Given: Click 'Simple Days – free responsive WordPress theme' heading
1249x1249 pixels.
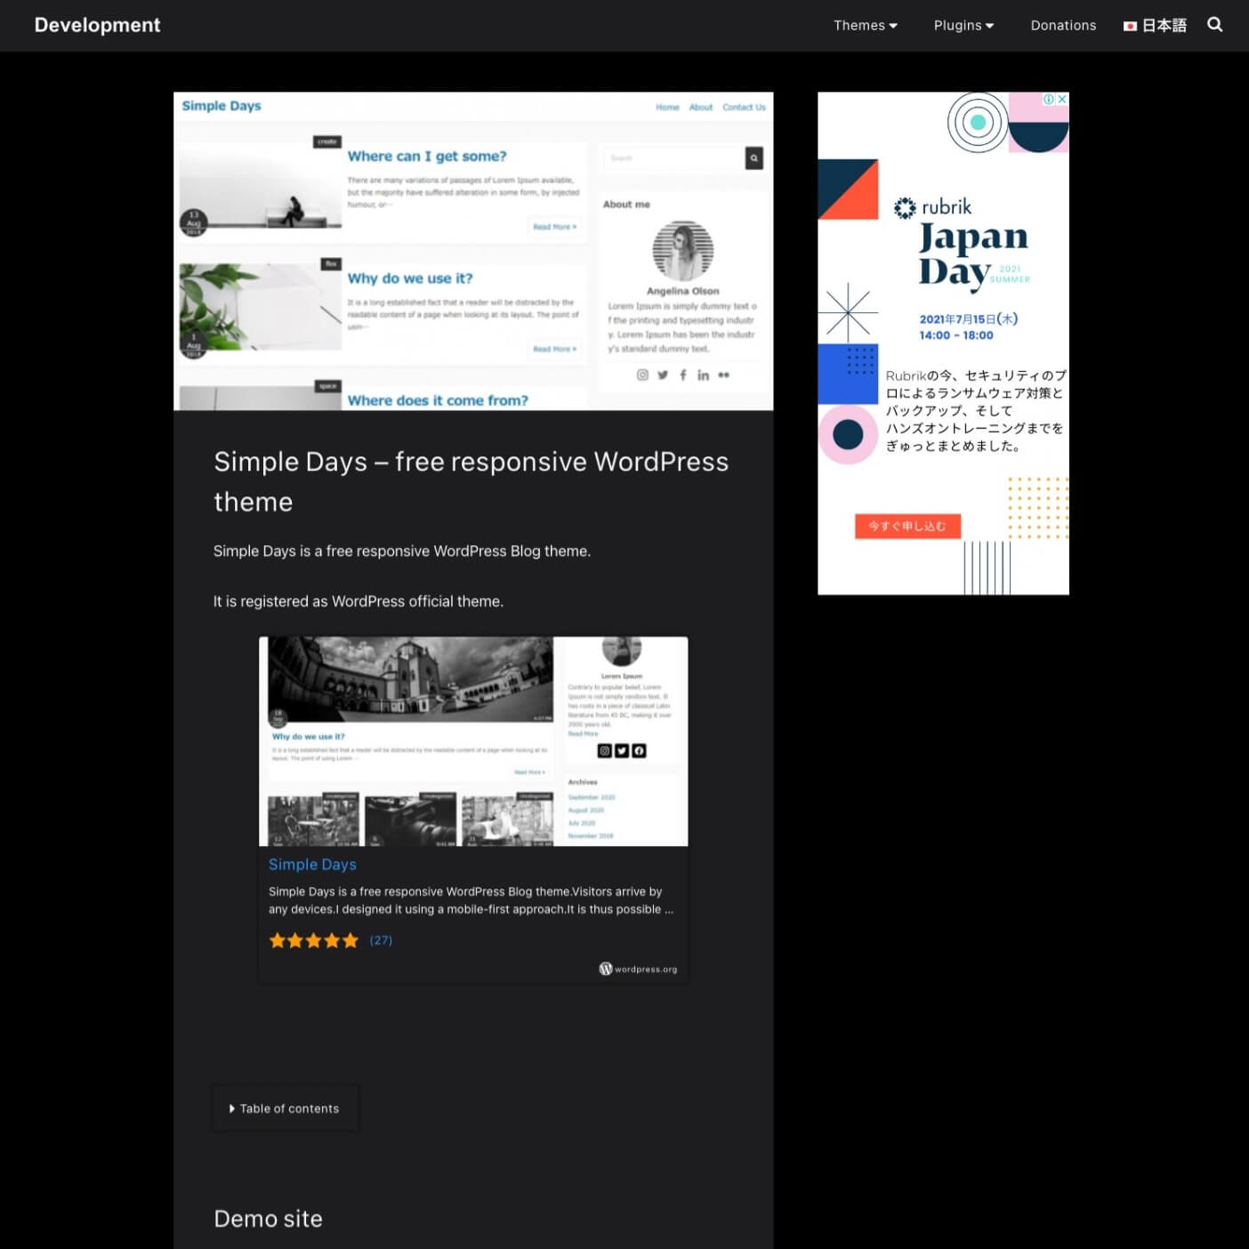Looking at the screenshot, I should point(471,481).
